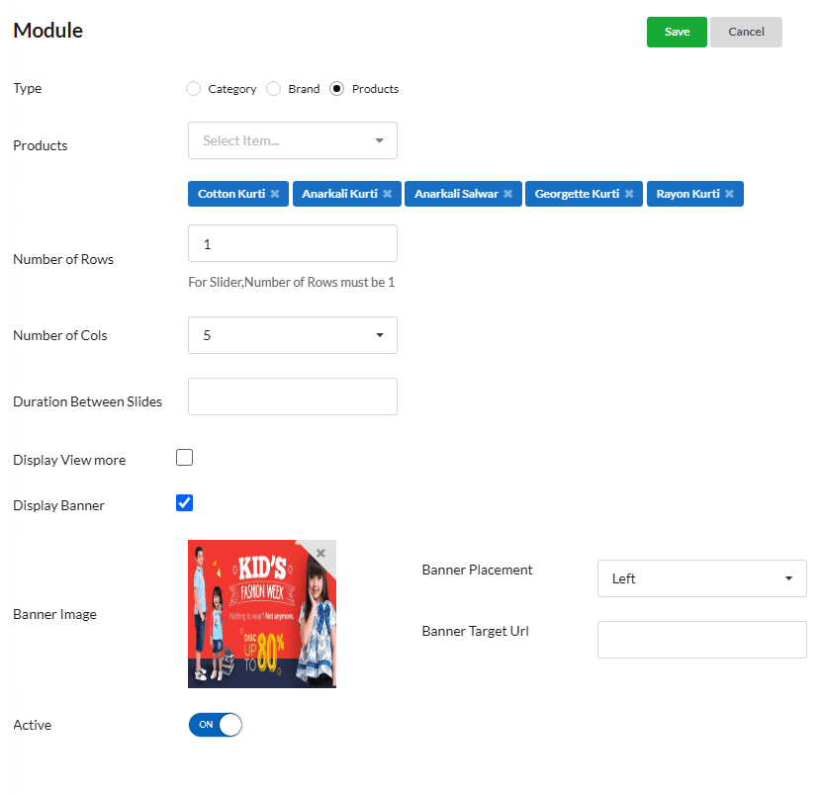Click the Cancel button

(746, 32)
